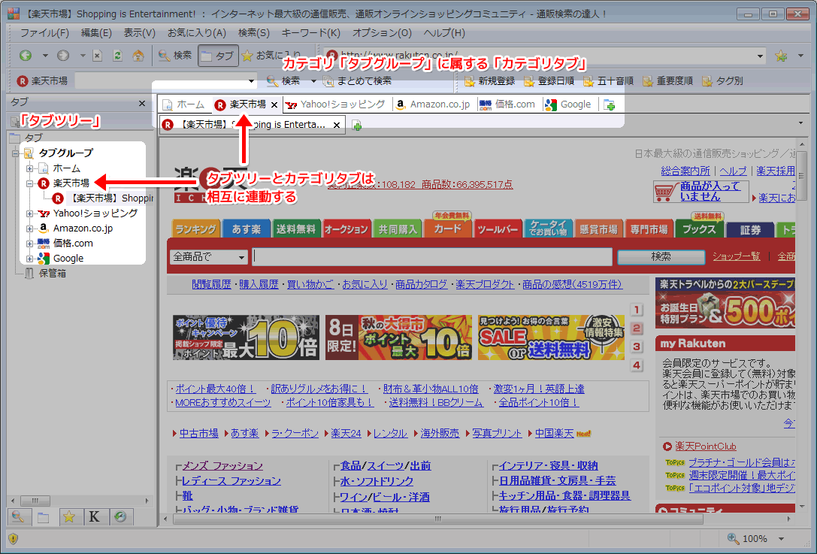Expand the 価格.com tree node
The image size is (817, 554).
coord(30,244)
